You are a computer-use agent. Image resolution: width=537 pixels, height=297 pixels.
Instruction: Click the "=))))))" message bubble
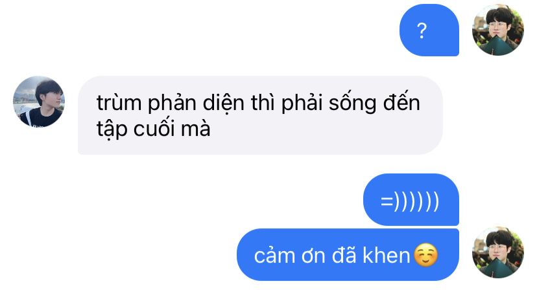click(411, 199)
